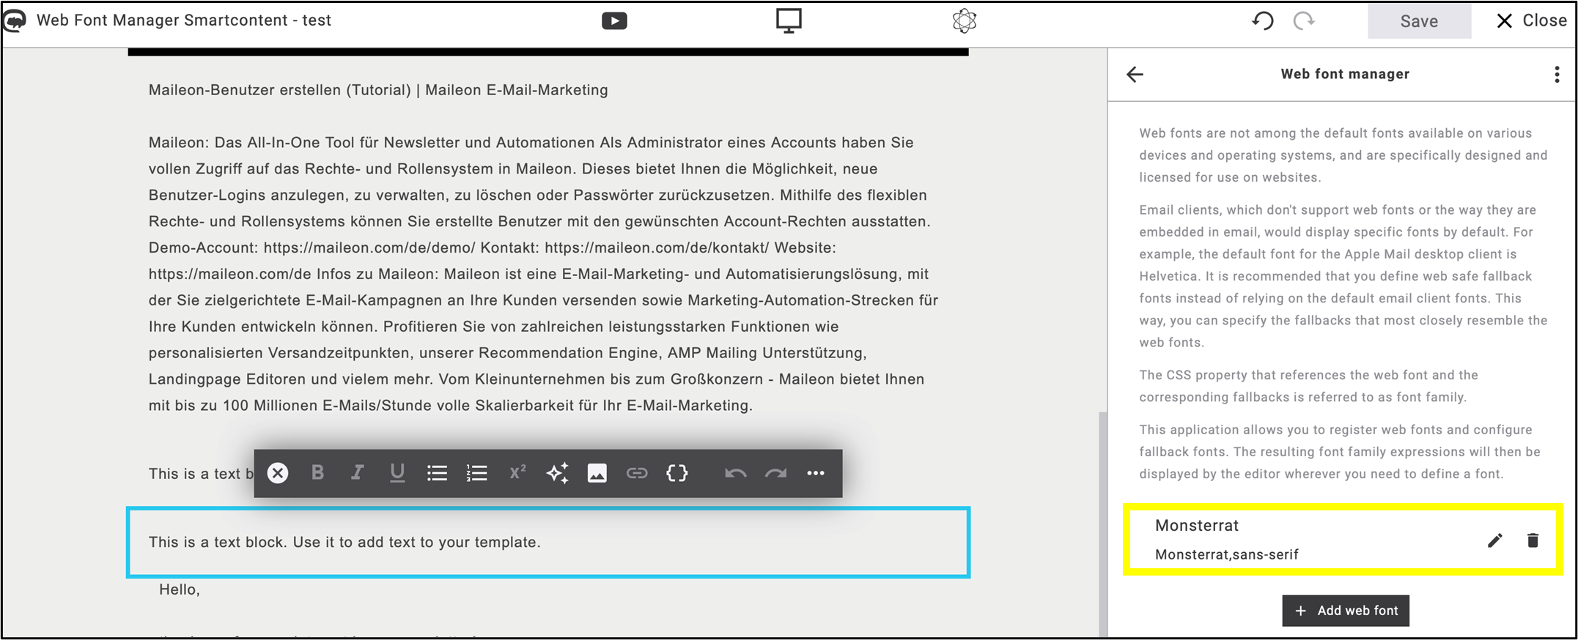Apply superscript formatting
1578x640 pixels.
click(x=517, y=472)
